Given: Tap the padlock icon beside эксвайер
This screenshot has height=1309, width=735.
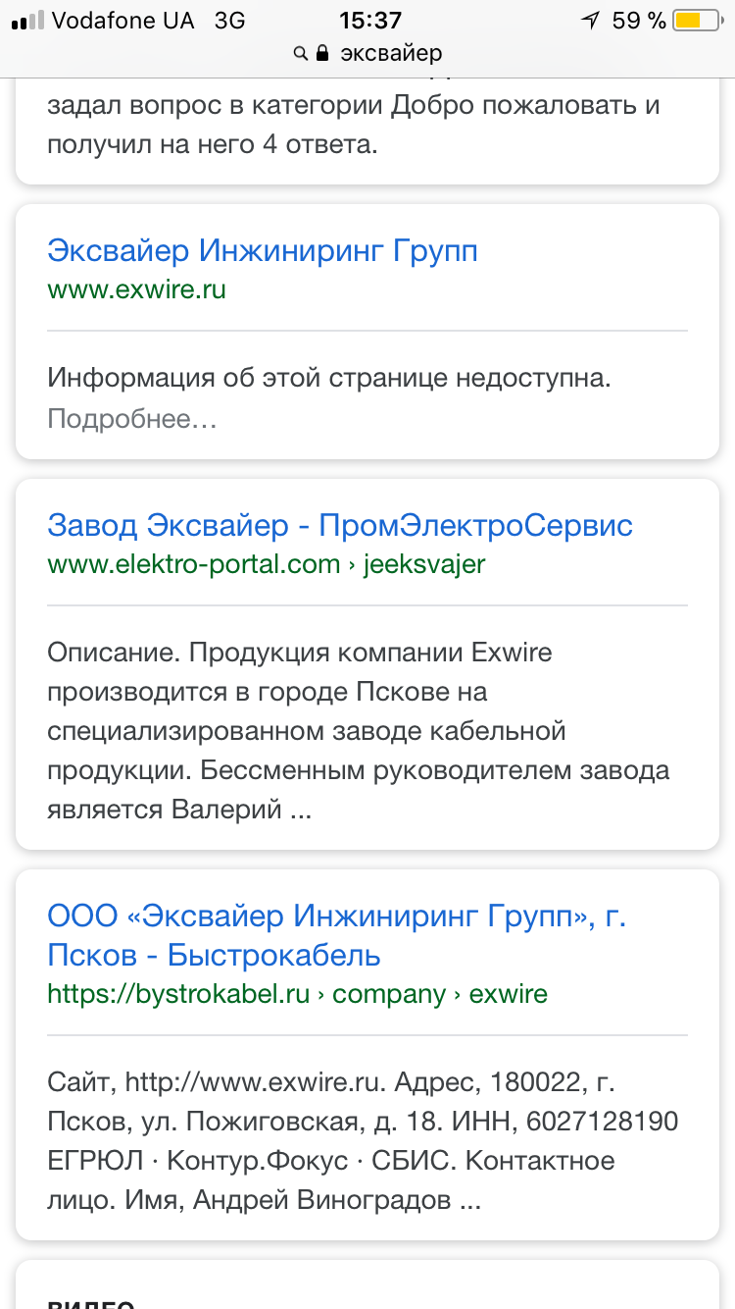Looking at the screenshot, I should [322, 54].
